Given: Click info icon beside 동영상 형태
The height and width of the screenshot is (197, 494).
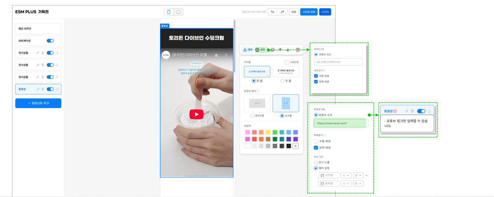Looking at the screenshot, I should click(x=257, y=91).
